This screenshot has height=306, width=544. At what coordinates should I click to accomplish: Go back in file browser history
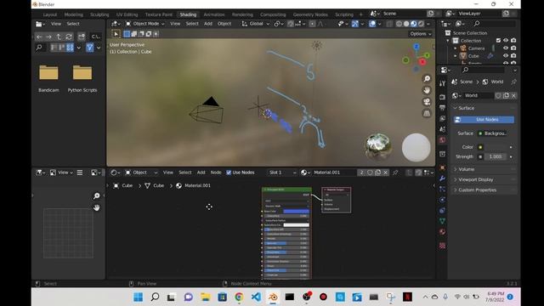coord(39,37)
